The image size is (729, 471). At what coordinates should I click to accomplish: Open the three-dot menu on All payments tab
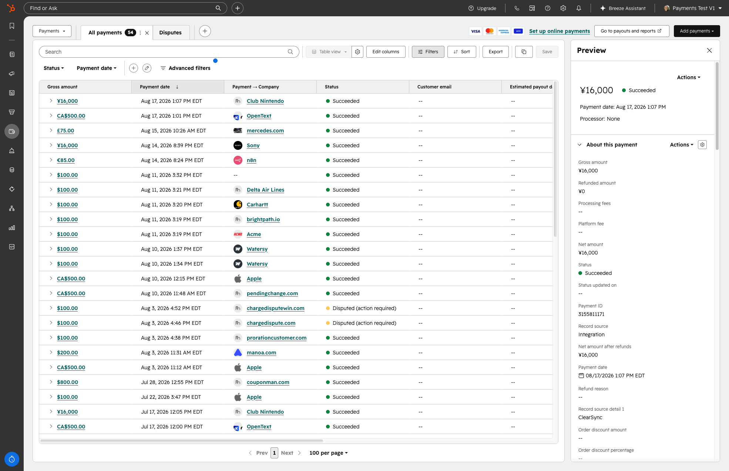tap(140, 33)
